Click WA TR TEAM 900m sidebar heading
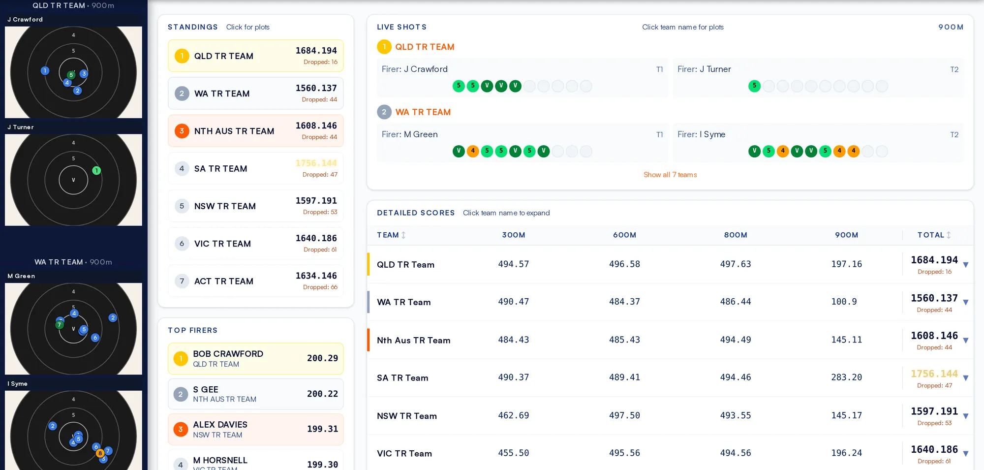This screenshot has width=984, height=470. 73,262
